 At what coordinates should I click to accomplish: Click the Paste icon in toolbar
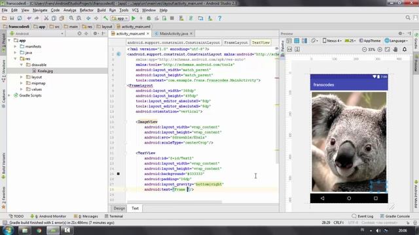pos(62,18)
